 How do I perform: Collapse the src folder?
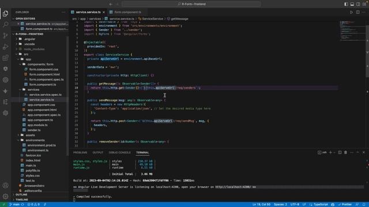tap(26, 54)
